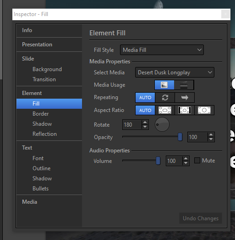Select the stretch-to-fill aspect ratio icon
The image size is (235, 240).
pos(165,110)
